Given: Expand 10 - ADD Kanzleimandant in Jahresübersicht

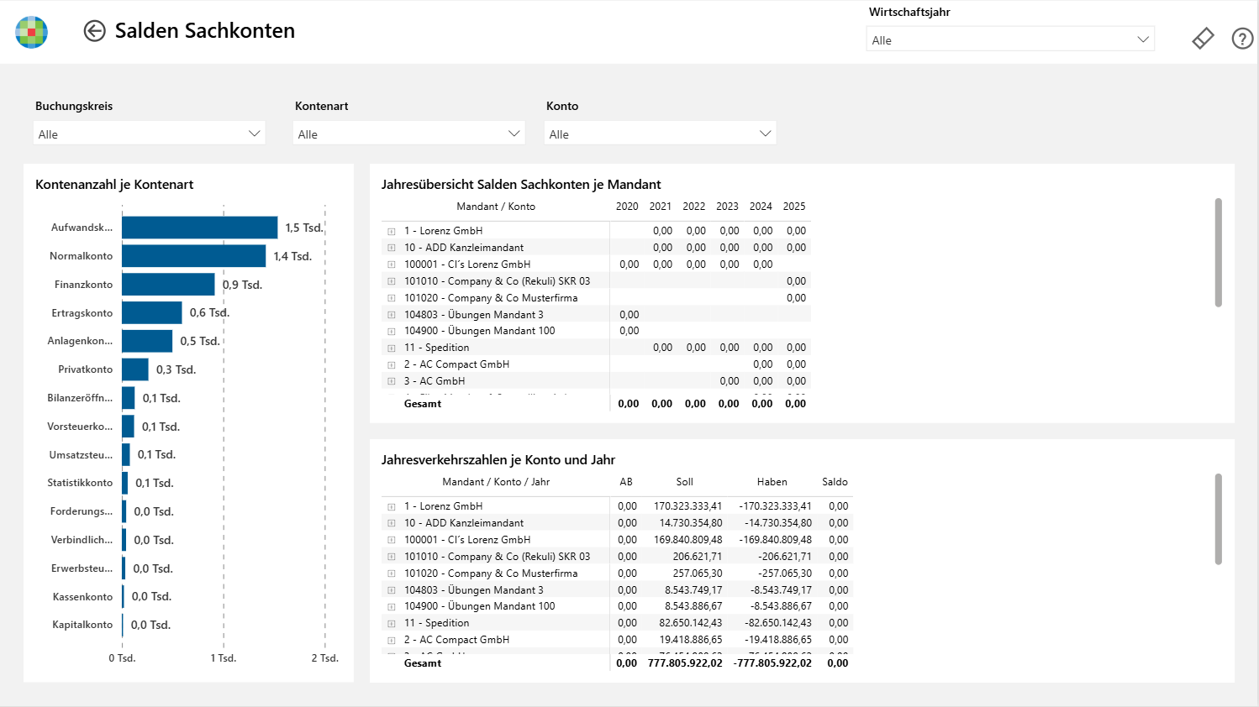Looking at the screenshot, I should [392, 248].
